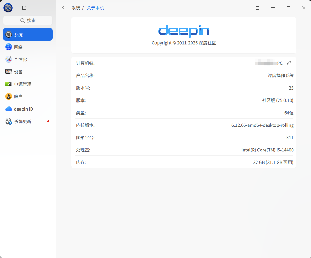
Task: Click the 系统 gear icon in sidebar
Action: click(x=9, y=34)
